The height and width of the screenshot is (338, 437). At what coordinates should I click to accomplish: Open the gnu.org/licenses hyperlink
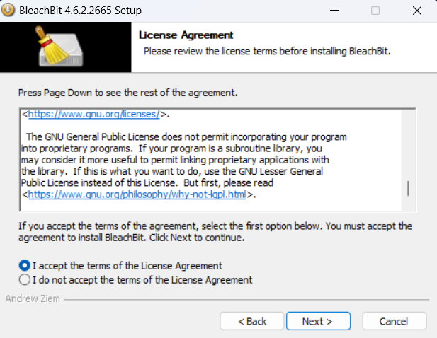94,114
